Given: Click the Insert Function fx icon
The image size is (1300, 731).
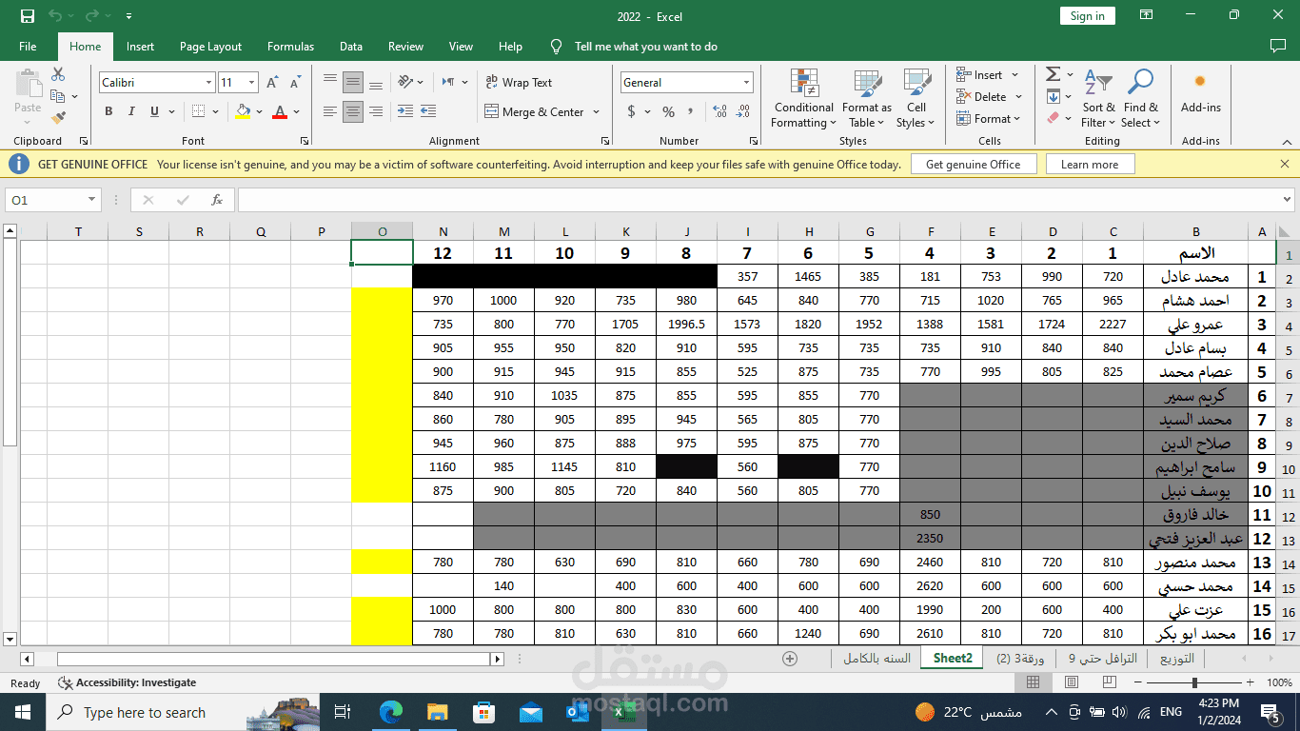Looking at the screenshot, I should pos(217,200).
